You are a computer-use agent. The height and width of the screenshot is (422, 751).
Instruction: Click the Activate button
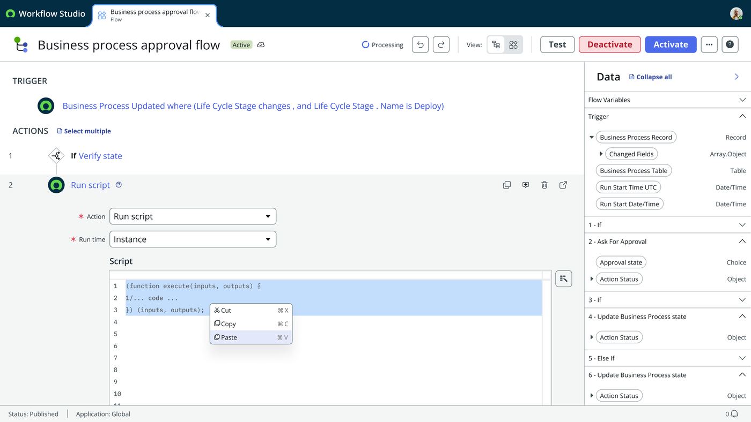(x=671, y=44)
